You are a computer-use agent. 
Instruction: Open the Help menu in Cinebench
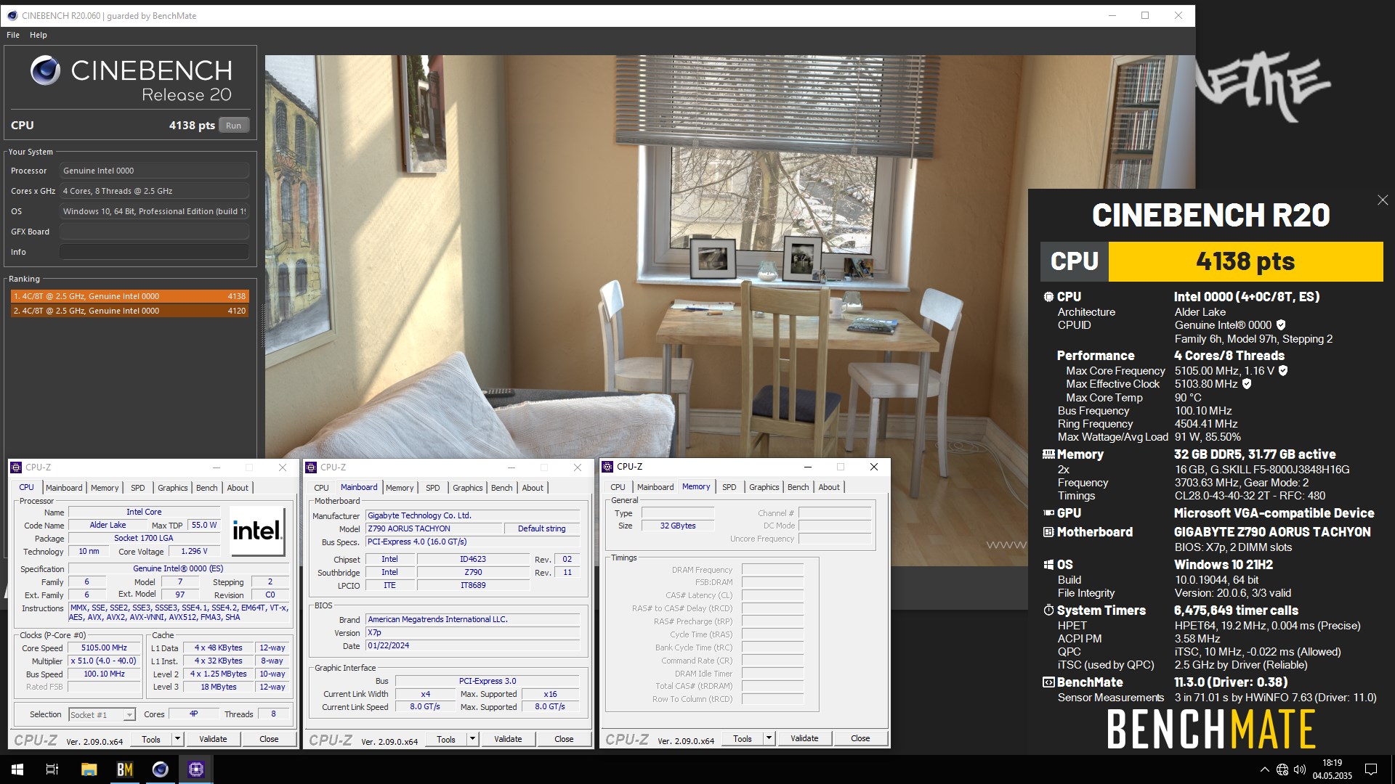point(39,35)
